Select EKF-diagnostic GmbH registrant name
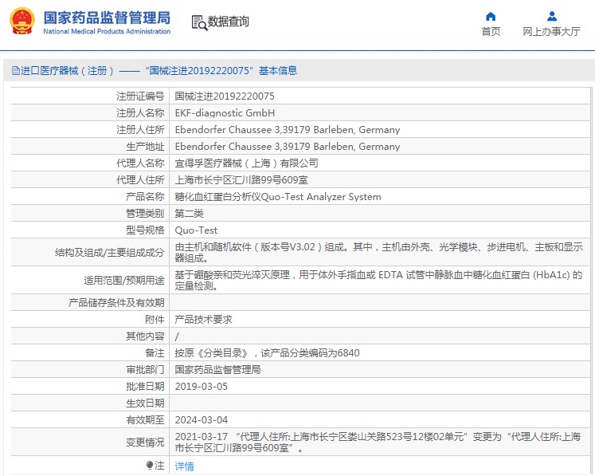The width and height of the screenshot is (595, 476). 225,113
